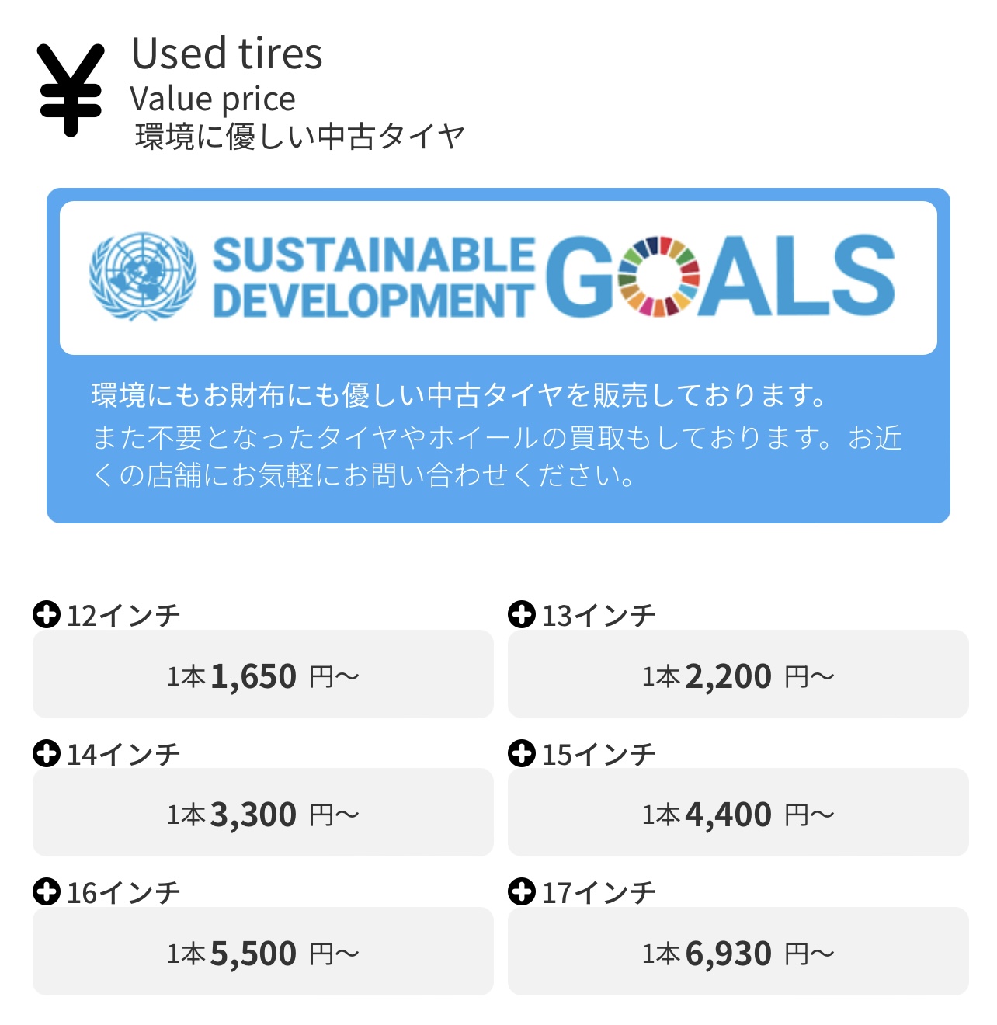Select the 1本4,400円 price box

click(x=738, y=812)
